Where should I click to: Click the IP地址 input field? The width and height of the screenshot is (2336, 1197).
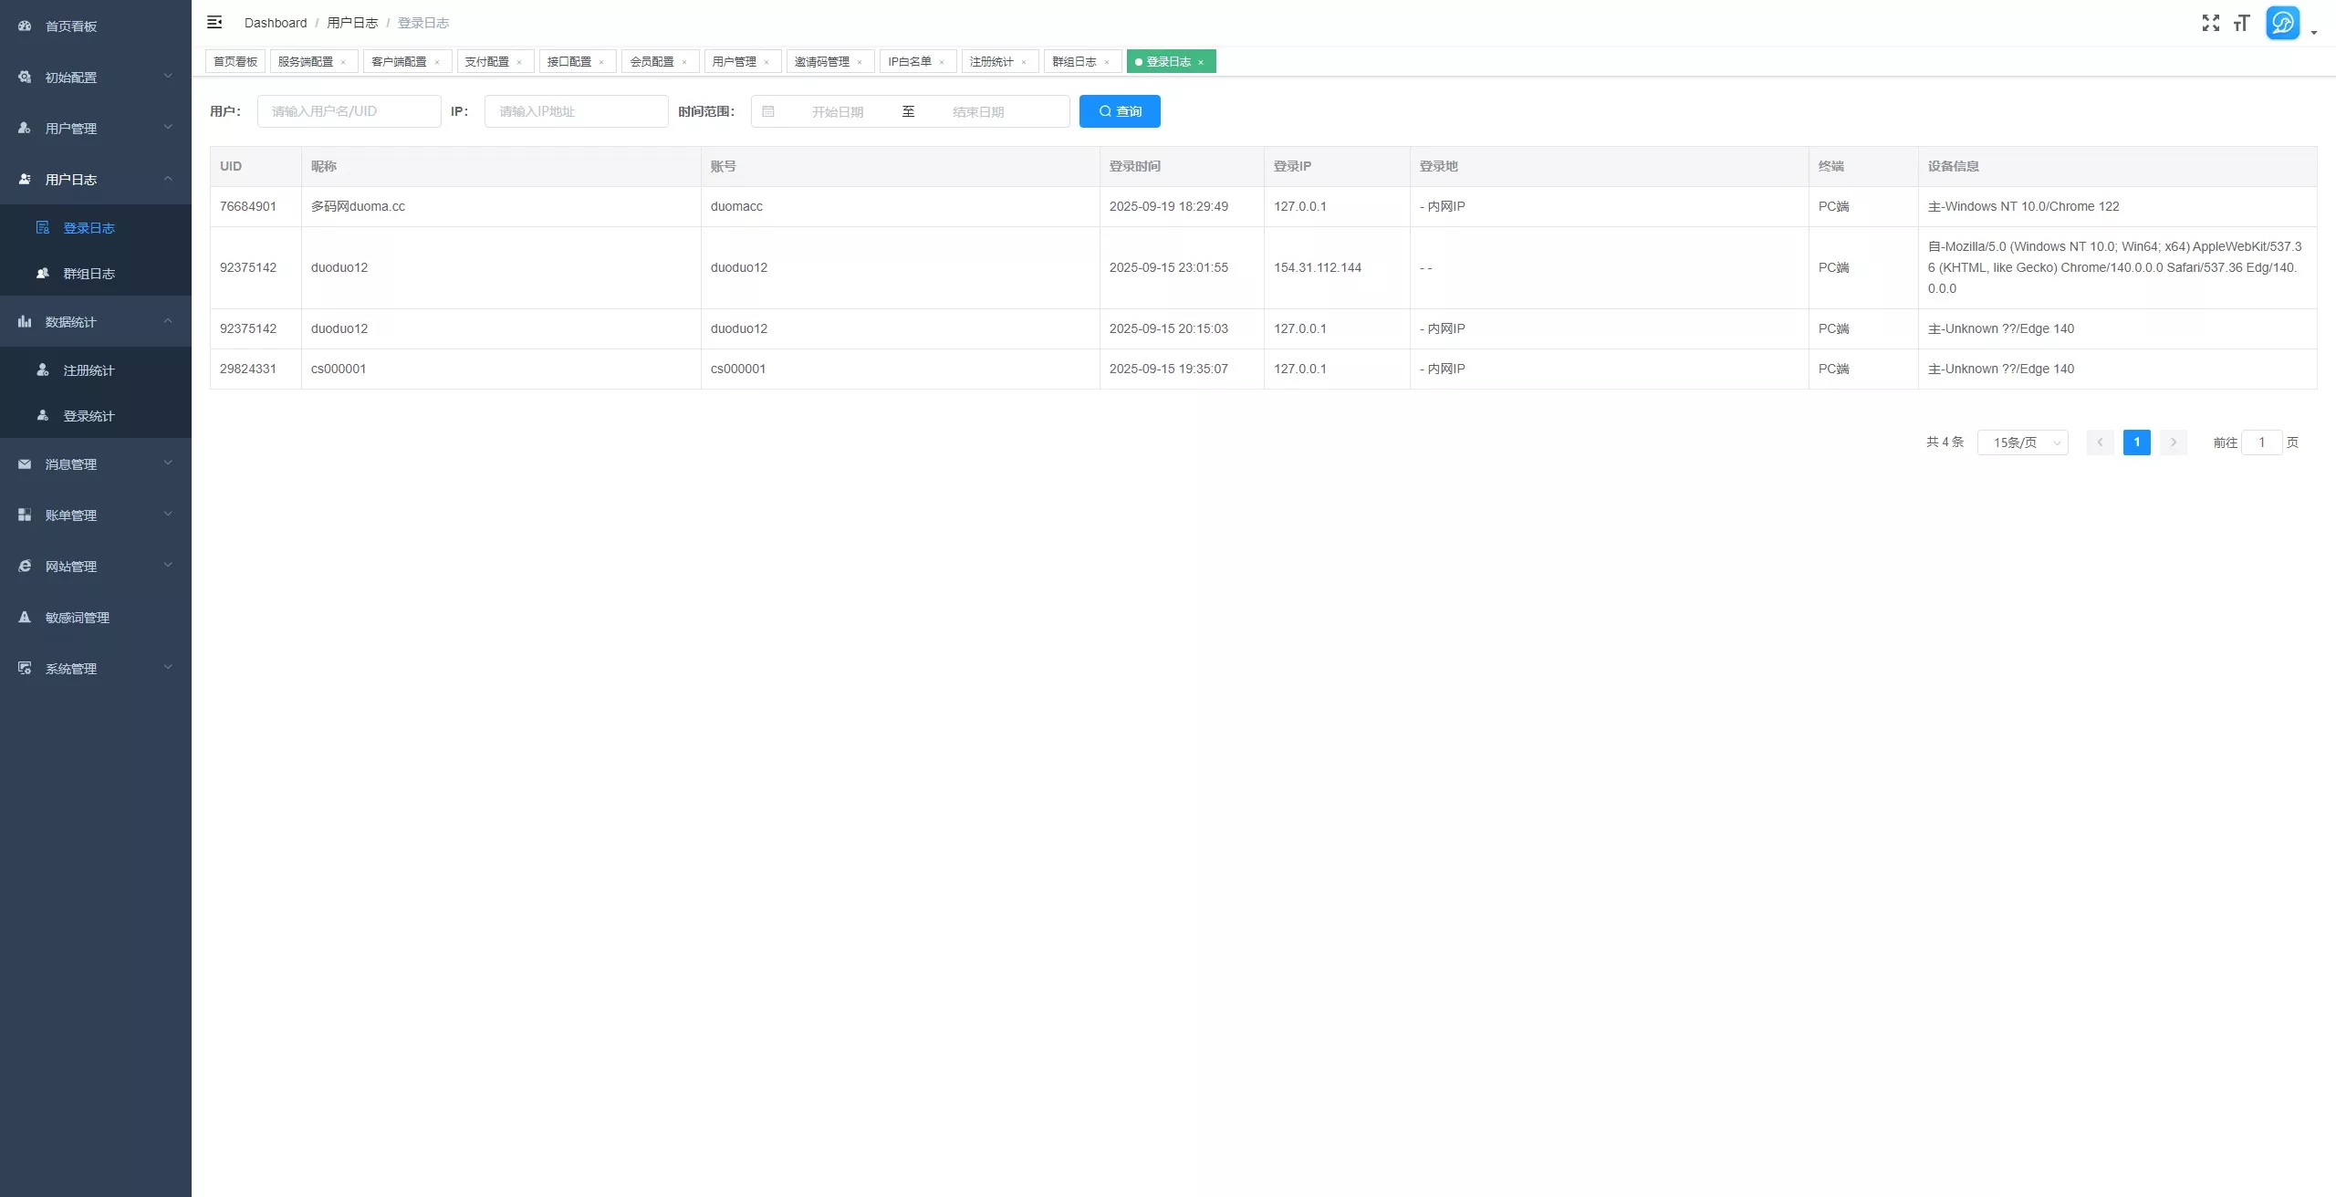(x=577, y=111)
